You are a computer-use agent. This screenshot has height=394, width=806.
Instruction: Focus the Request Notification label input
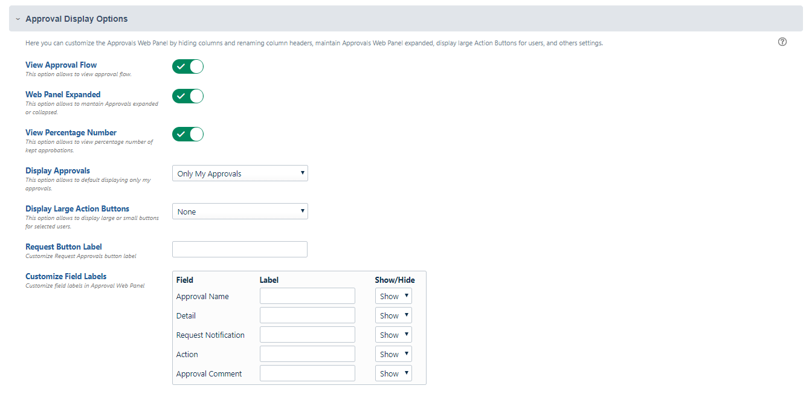click(307, 335)
